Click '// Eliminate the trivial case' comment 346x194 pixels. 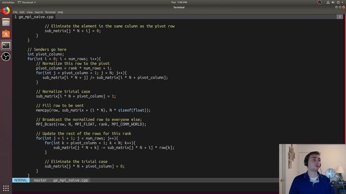coord(76,162)
